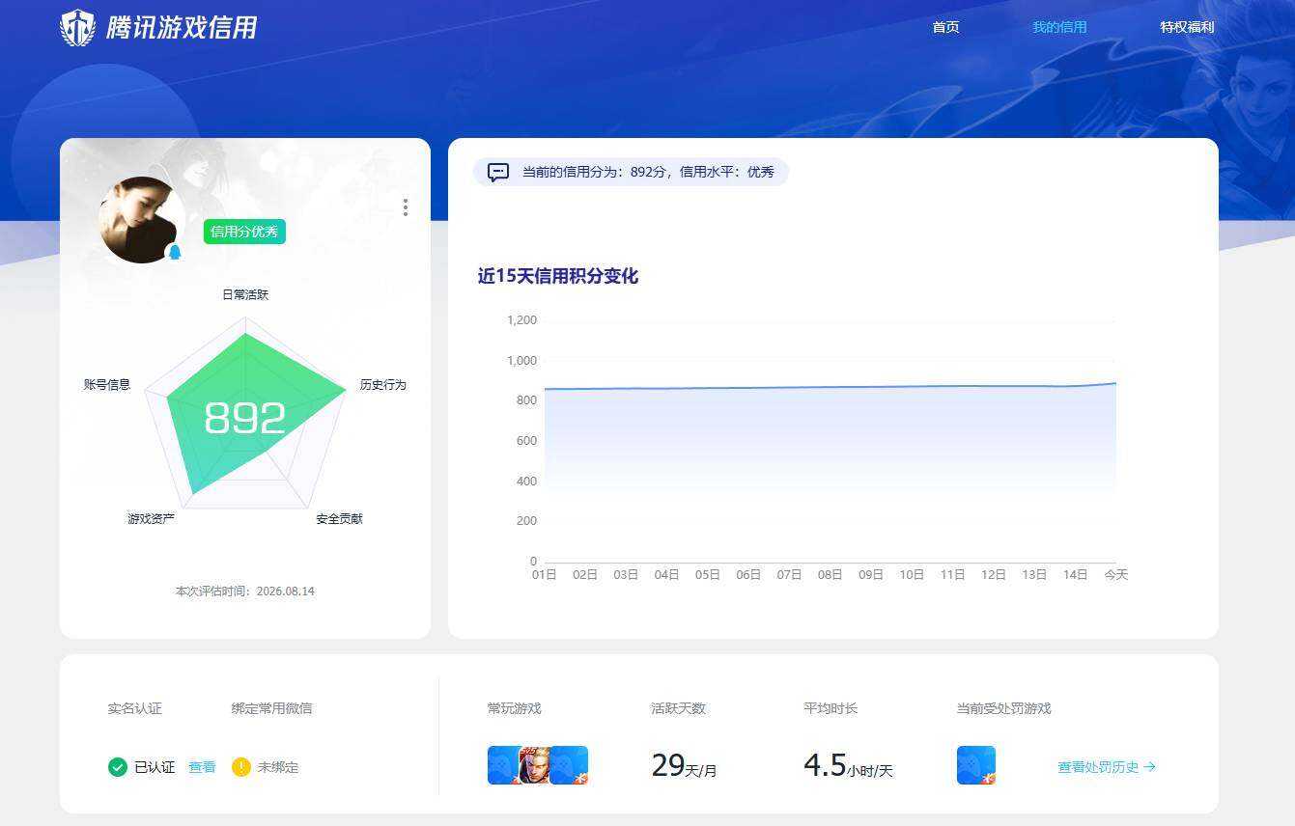Click the 平均时长 label
Image resolution: width=1295 pixels, height=826 pixels.
(x=831, y=708)
